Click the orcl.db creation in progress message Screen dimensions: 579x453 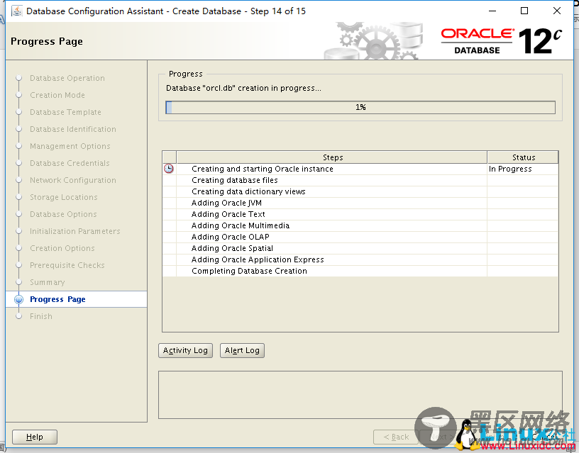(243, 88)
